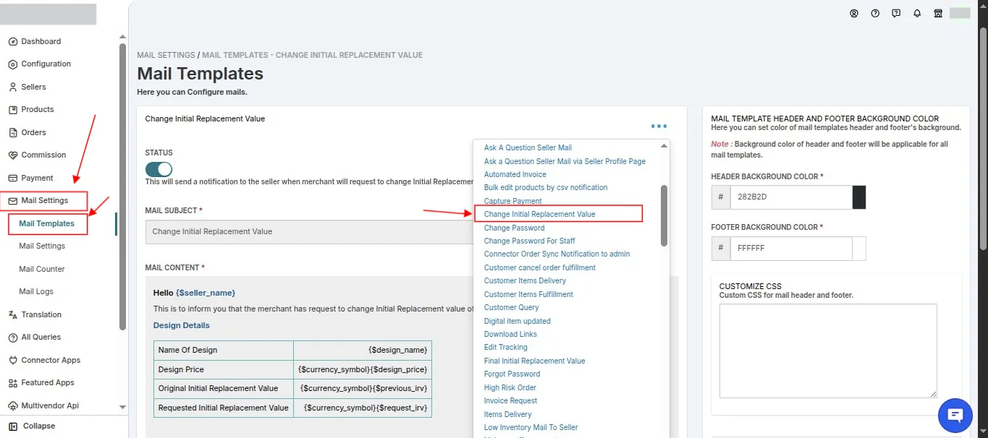This screenshot has width=988, height=438.
Task: Open the live chat bubble button
Action: click(955, 415)
